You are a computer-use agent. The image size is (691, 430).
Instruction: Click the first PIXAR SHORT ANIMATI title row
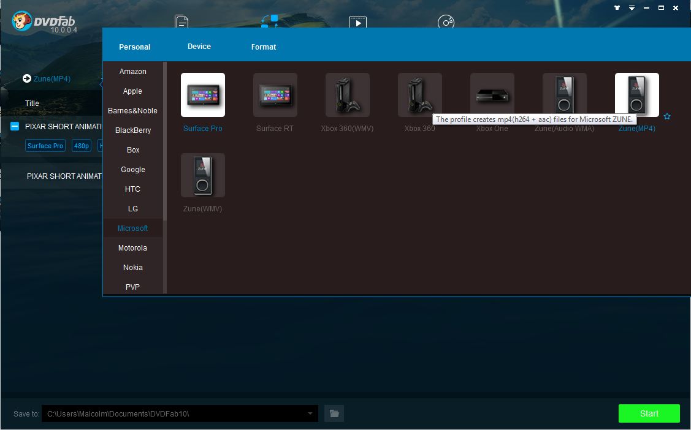point(64,126)
